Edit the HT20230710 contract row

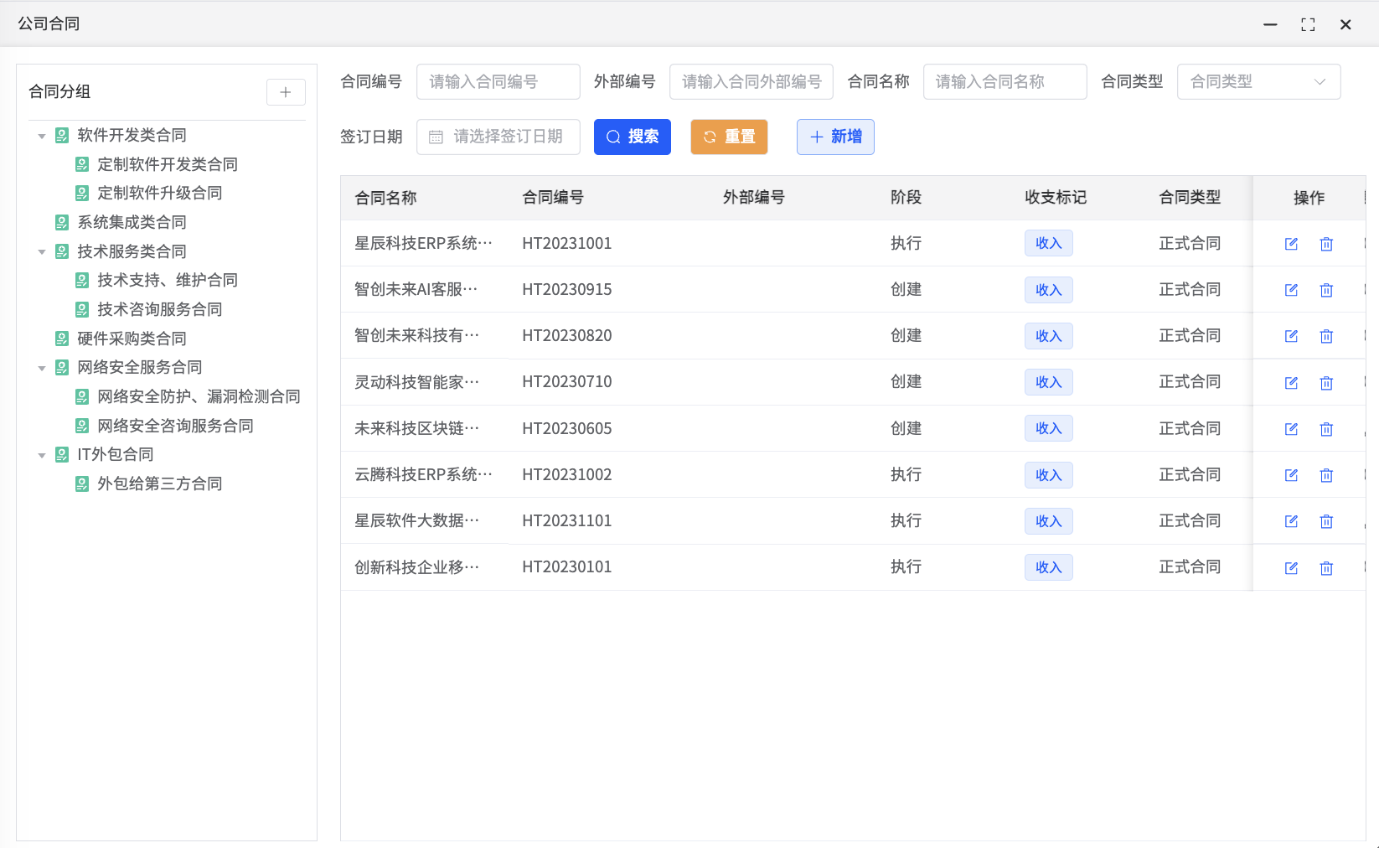tap(1291, 383)
